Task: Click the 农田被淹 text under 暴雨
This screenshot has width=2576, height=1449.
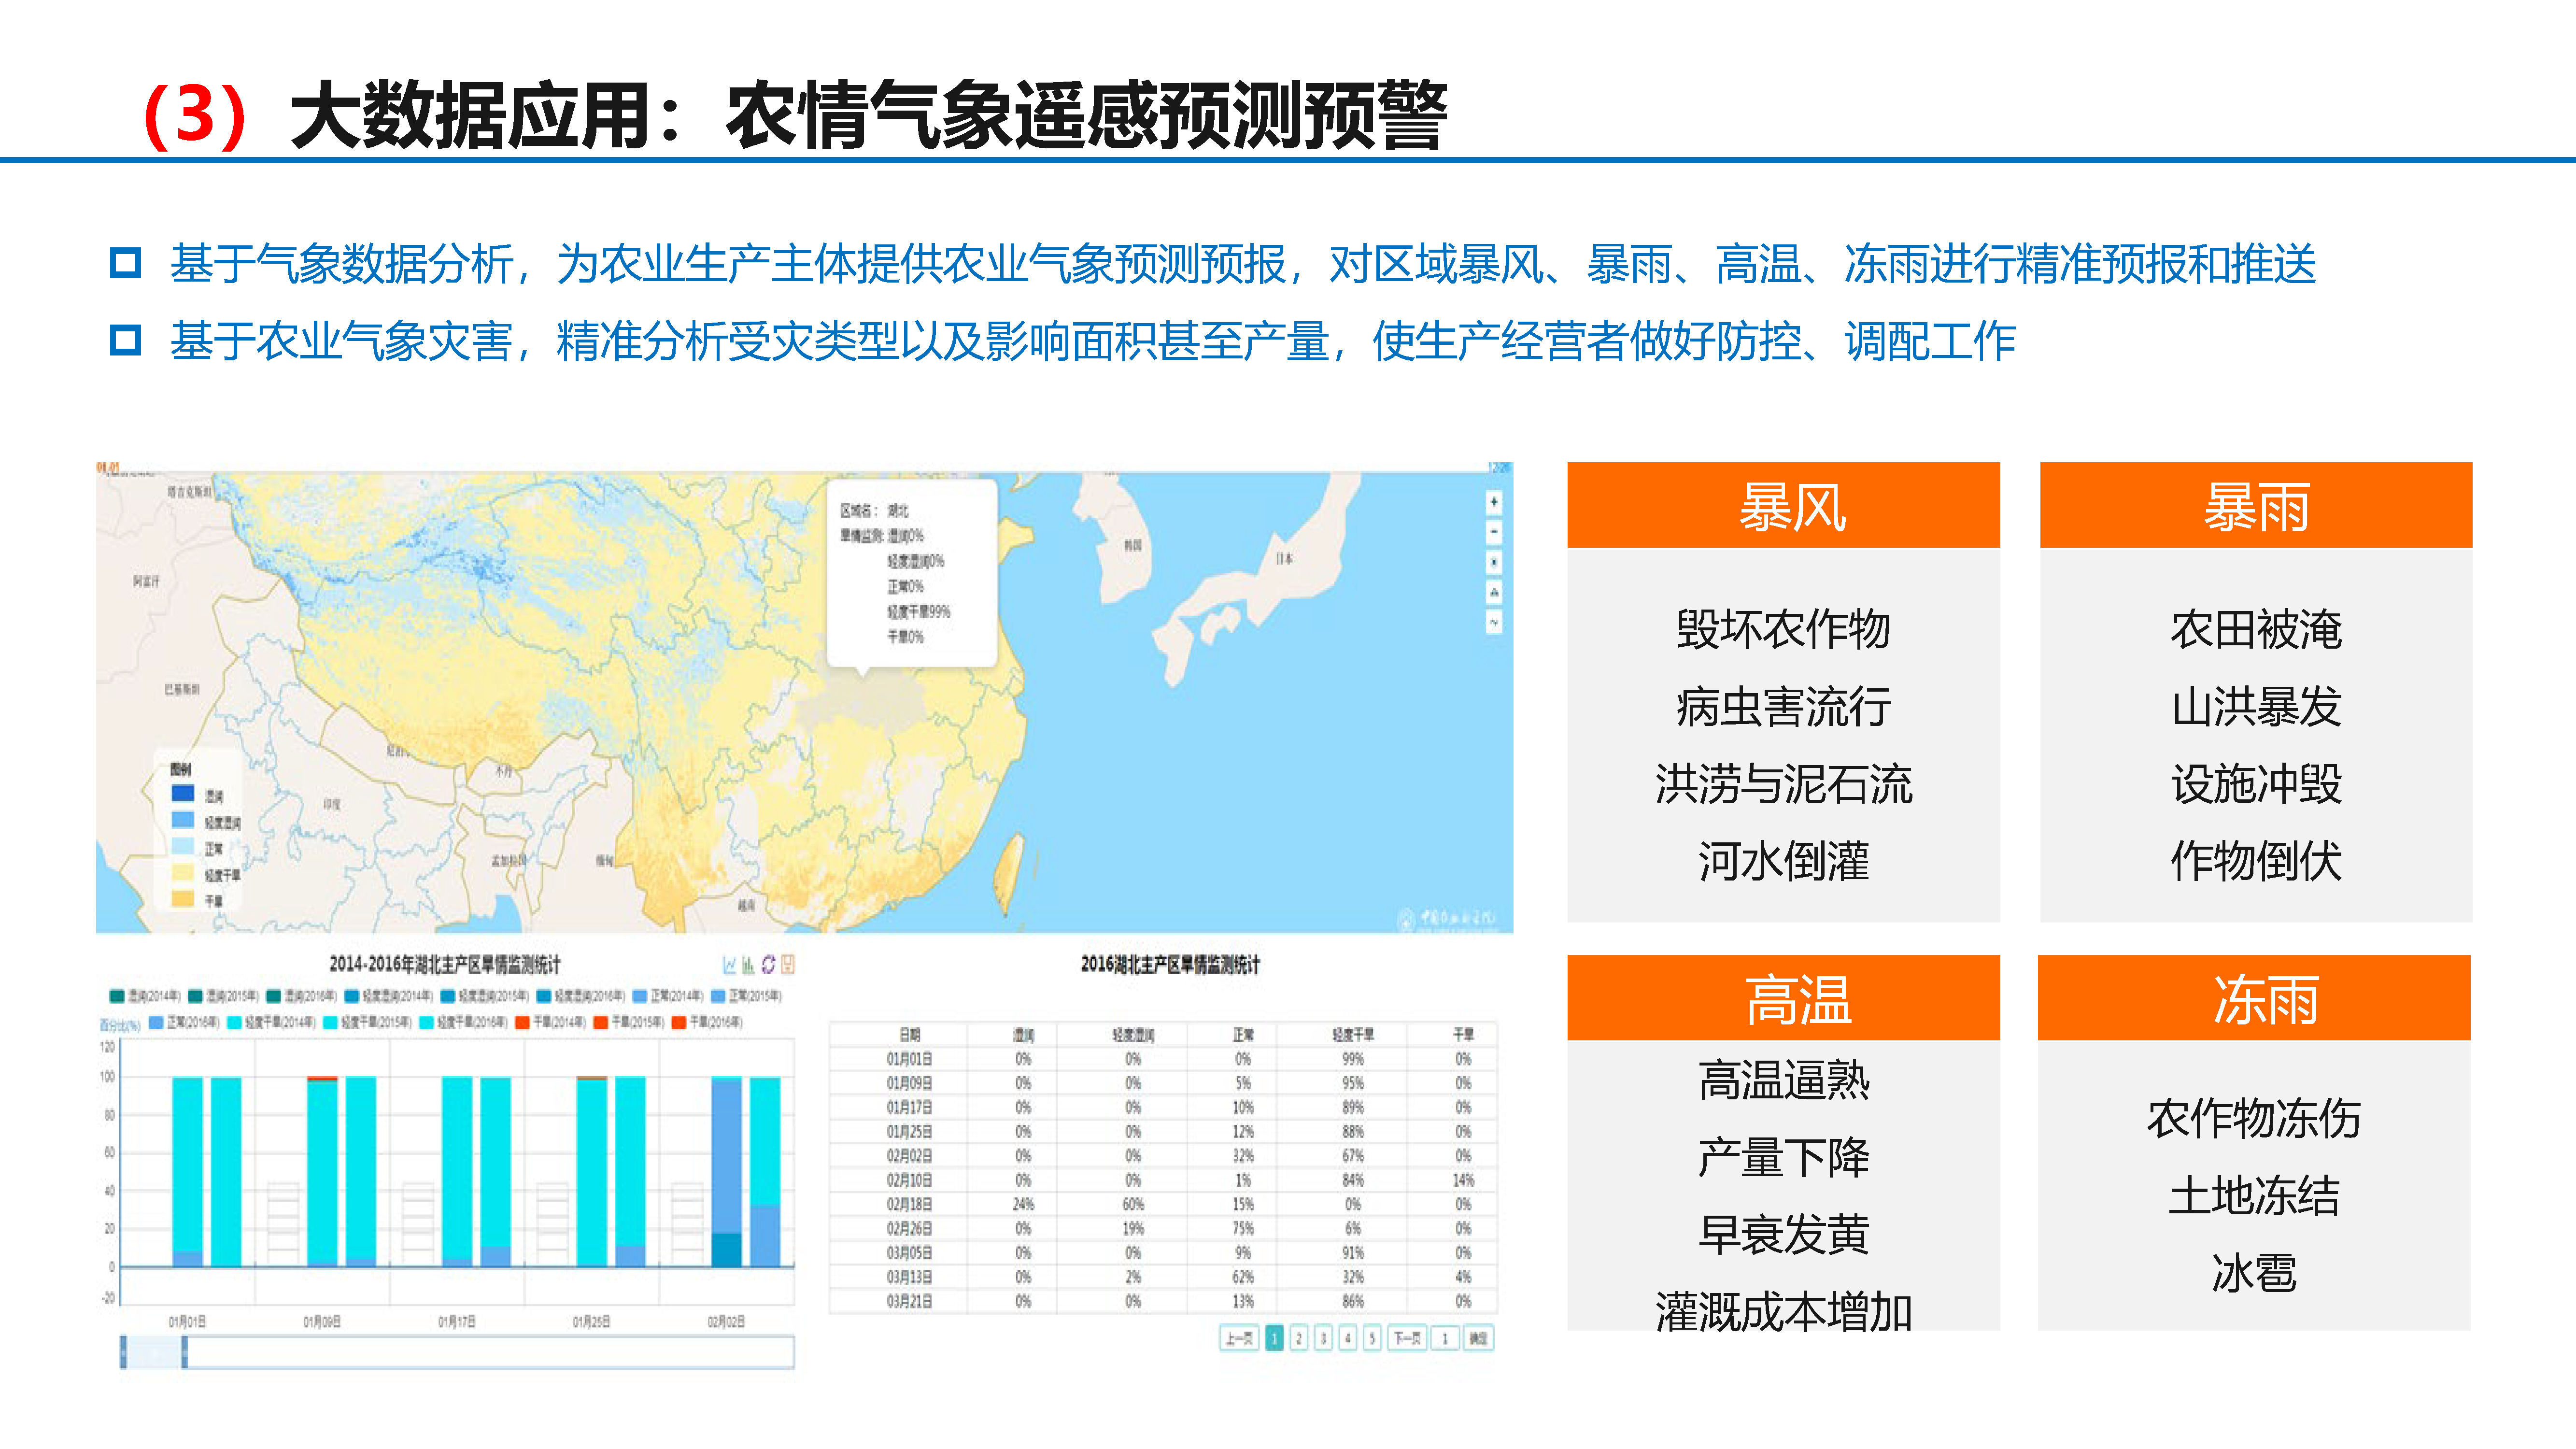Action: point(2256,630)
